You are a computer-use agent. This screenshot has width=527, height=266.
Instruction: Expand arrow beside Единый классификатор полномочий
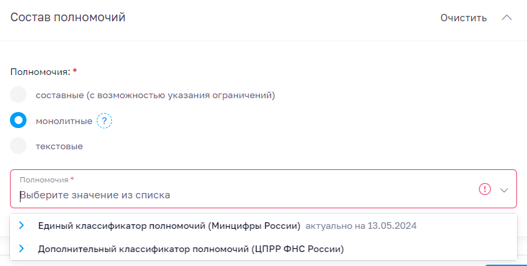point(21,226)
